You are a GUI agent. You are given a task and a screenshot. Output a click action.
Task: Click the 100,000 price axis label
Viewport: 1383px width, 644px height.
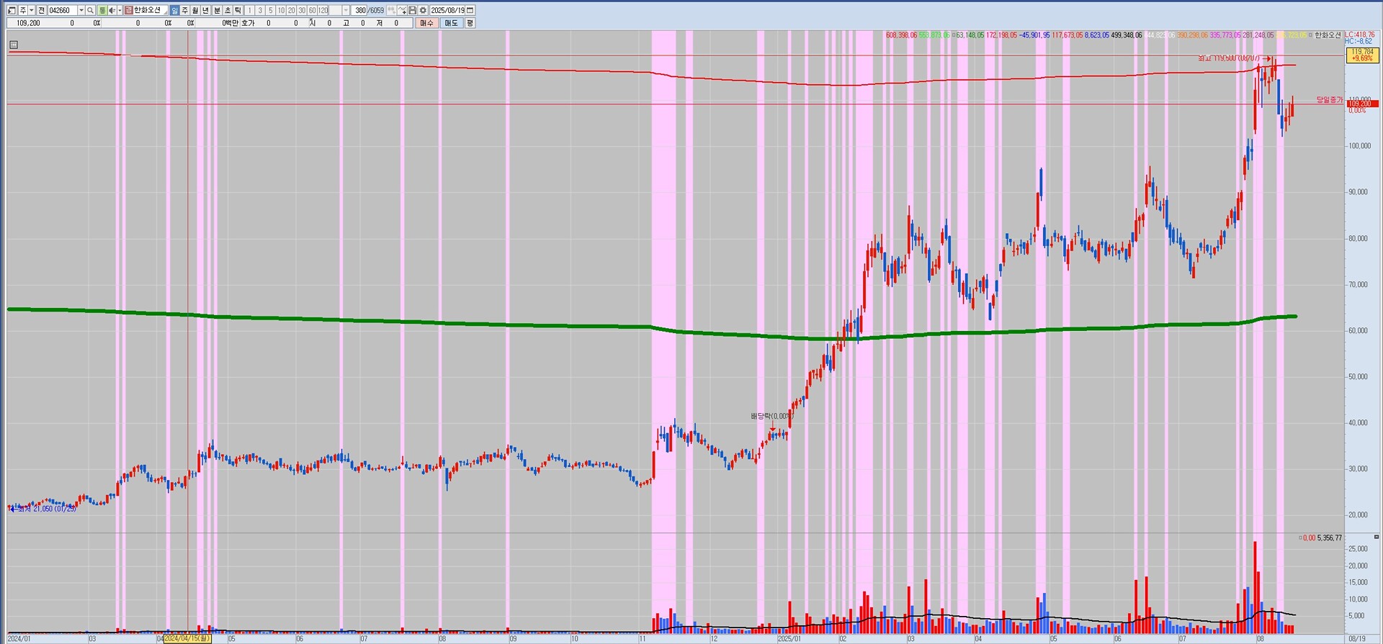coord(1359,146)
